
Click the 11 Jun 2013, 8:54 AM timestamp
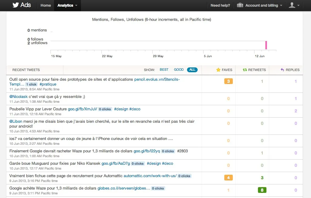(34, 89)
